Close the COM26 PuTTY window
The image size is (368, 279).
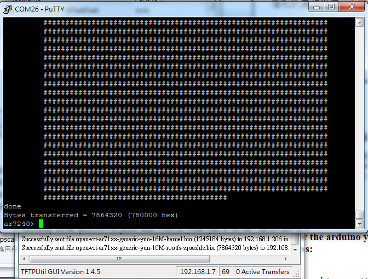(352, 7)
